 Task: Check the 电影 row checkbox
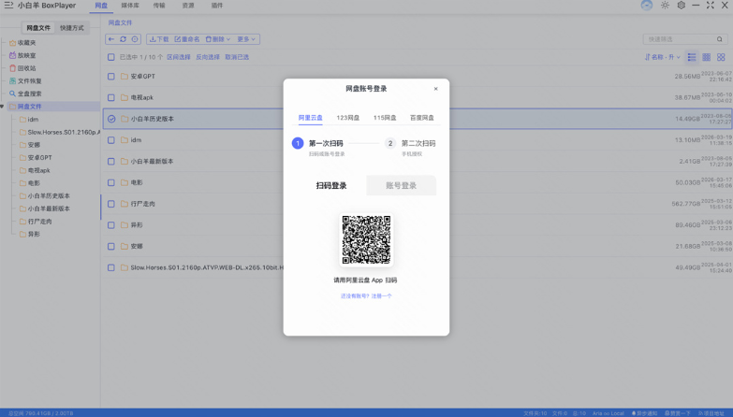click(110, 182)
